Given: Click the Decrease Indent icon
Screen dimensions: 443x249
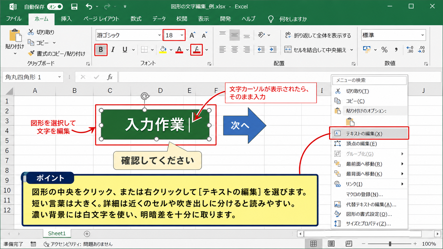Looking at the screenshot, I should (261, 49).
